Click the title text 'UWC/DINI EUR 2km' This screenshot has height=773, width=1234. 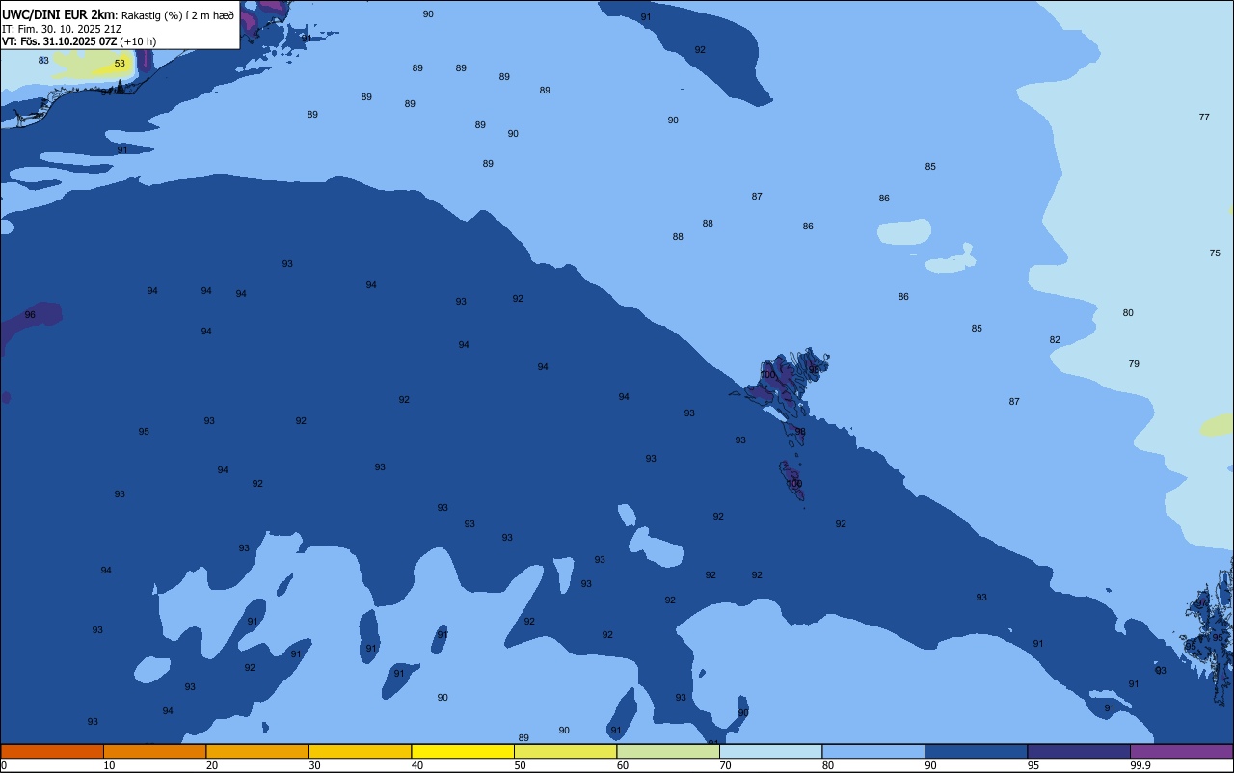[59, 14]
